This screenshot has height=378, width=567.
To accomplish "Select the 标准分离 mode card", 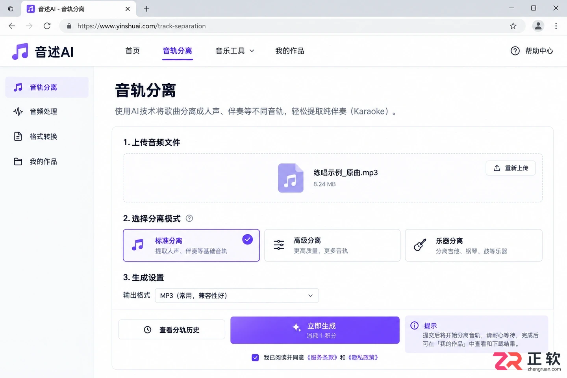I will pos(191,245).
